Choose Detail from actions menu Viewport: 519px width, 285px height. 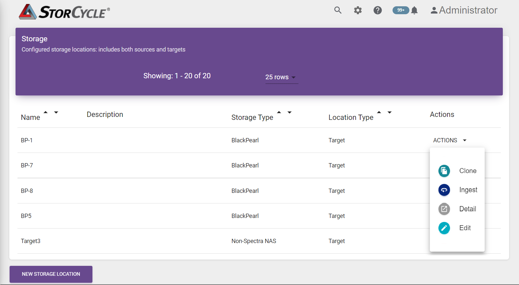[467, 209]
